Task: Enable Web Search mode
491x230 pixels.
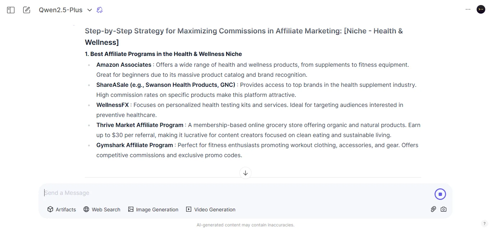Action: 102,209
